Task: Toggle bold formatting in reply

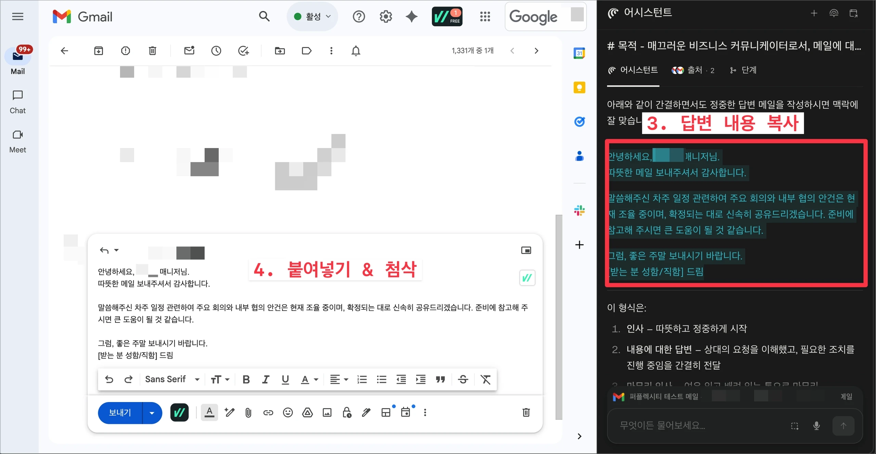Action: tap(246, 379)
